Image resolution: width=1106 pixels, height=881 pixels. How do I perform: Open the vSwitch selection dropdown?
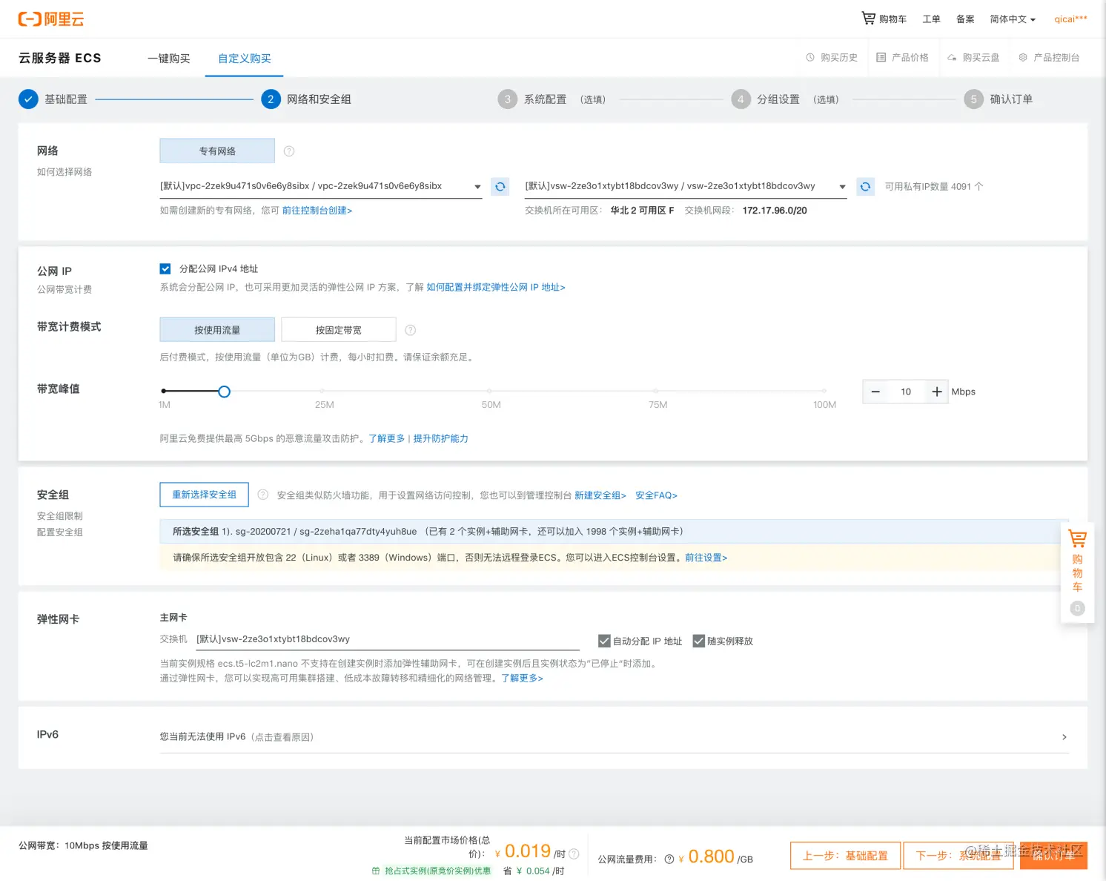[686, 186]
